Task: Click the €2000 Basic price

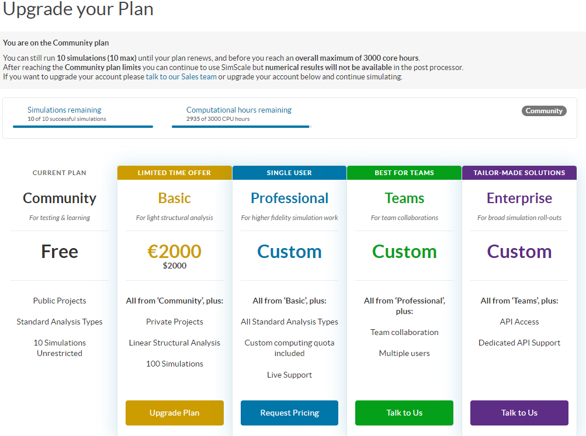Action: [174, 251]
